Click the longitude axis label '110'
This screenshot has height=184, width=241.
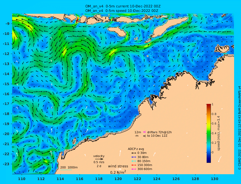tap(22, 179)
